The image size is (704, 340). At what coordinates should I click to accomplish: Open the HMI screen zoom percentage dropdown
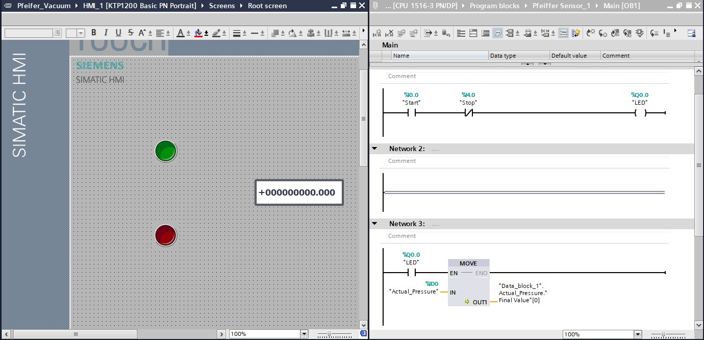[x=304, y=334]
